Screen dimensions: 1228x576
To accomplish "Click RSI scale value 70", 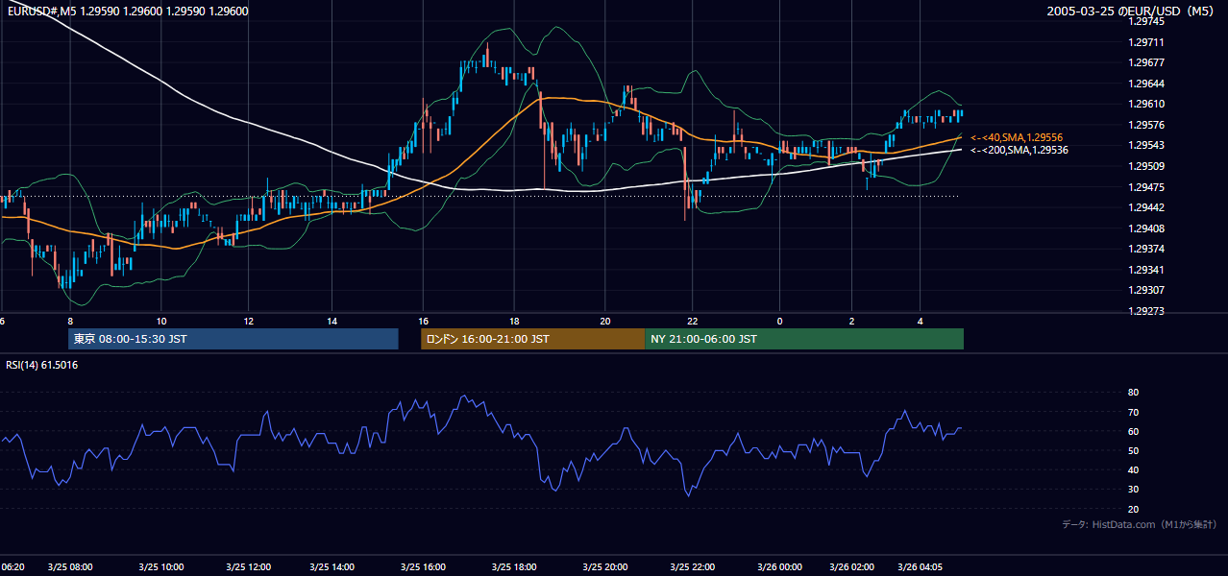I will [x=1133, y=412].
